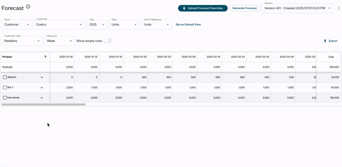Click the Generate Forecast button
The width and height of the screenshot is (342, 167).
(x=245, y=8)
